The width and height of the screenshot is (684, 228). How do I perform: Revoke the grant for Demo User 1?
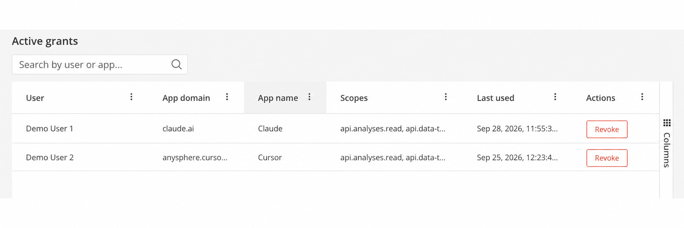pyautogui.click(x=607, y=129)
